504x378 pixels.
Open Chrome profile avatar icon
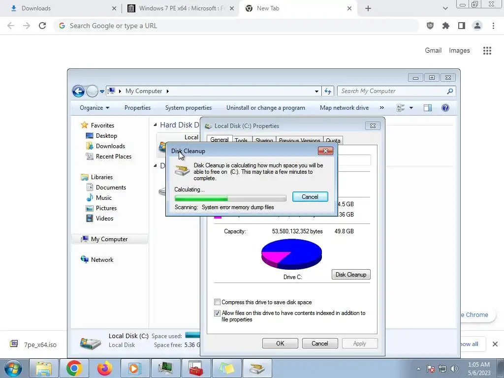(477, 26)
